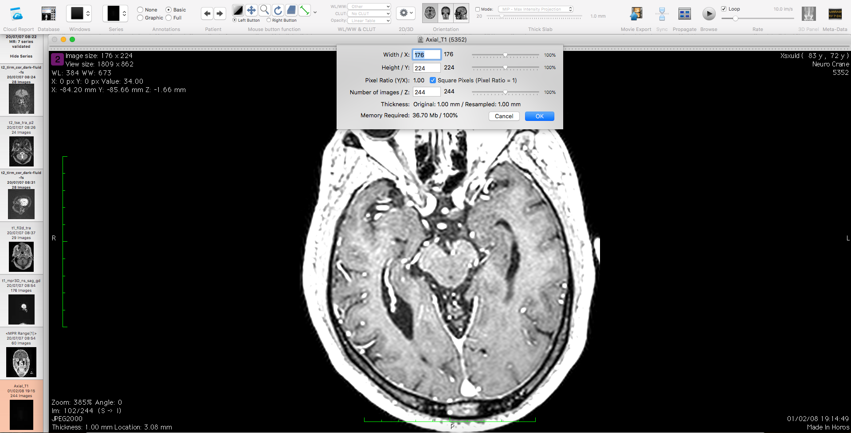Expand the Thick Slab mode dropdown
Image resolution: width=851 pixels, height=433 pixels.
536,9
